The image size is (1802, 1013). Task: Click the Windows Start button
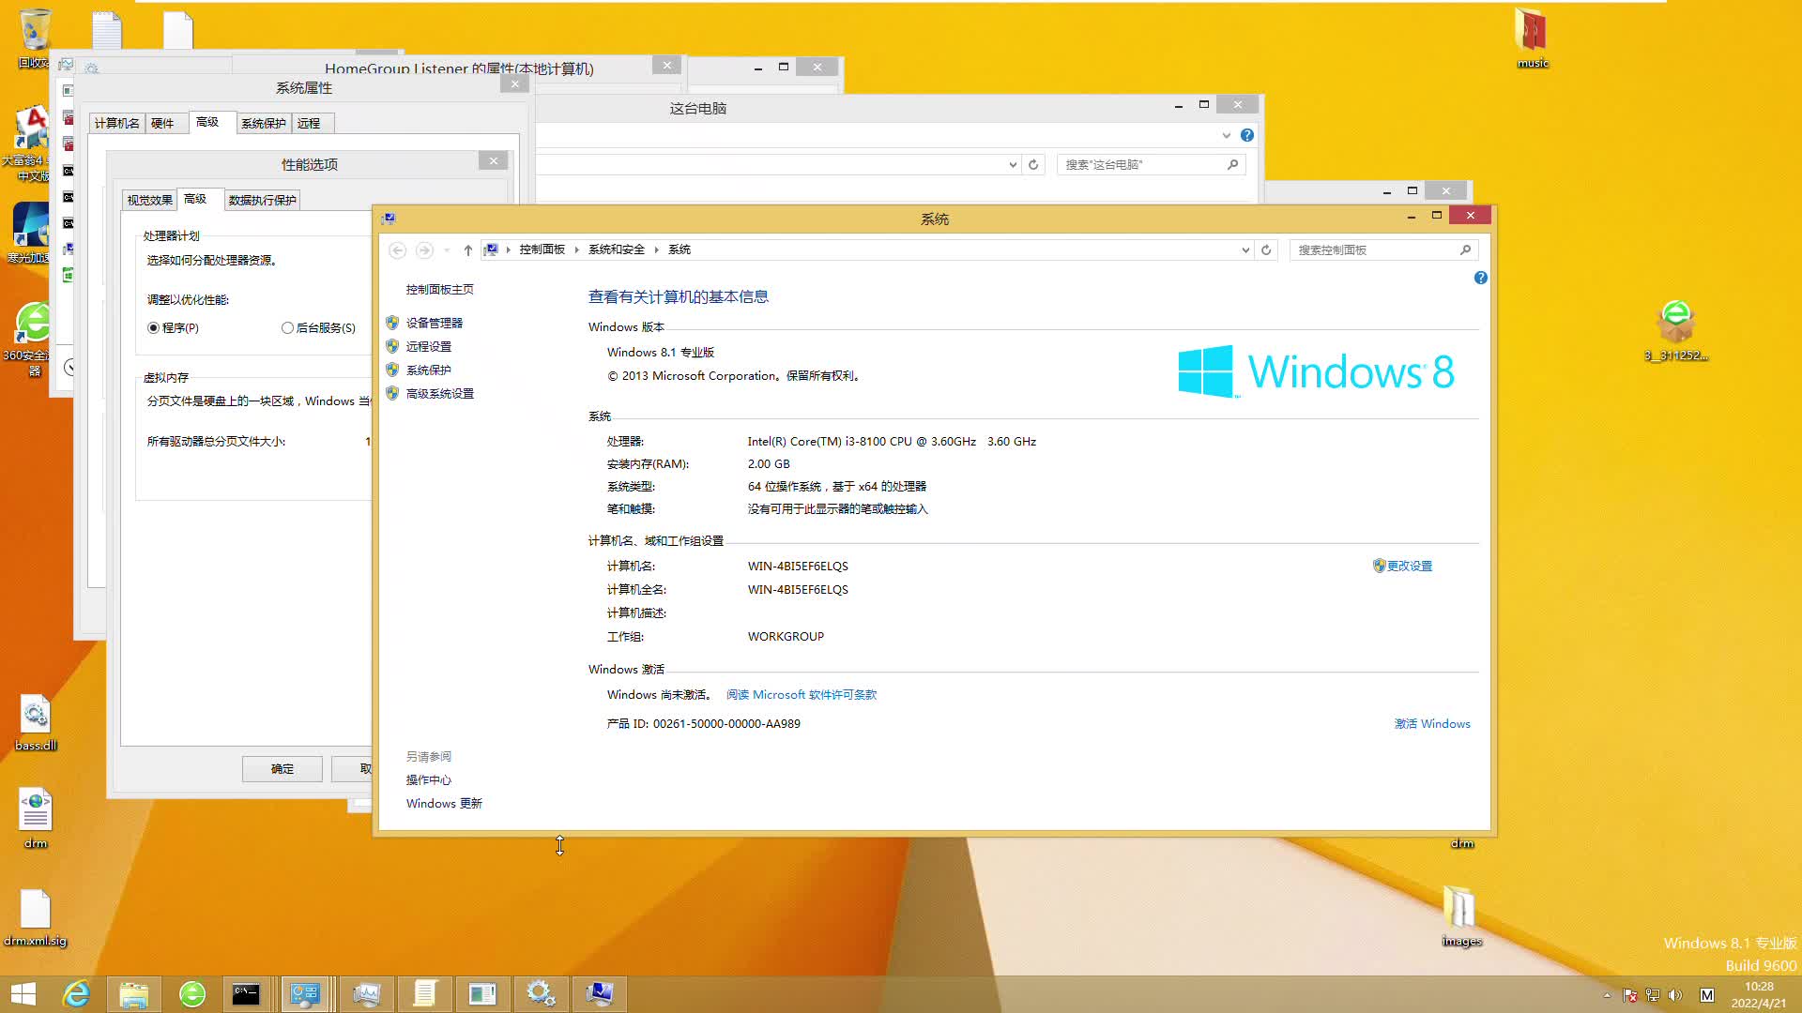click(x=23, y=993)
